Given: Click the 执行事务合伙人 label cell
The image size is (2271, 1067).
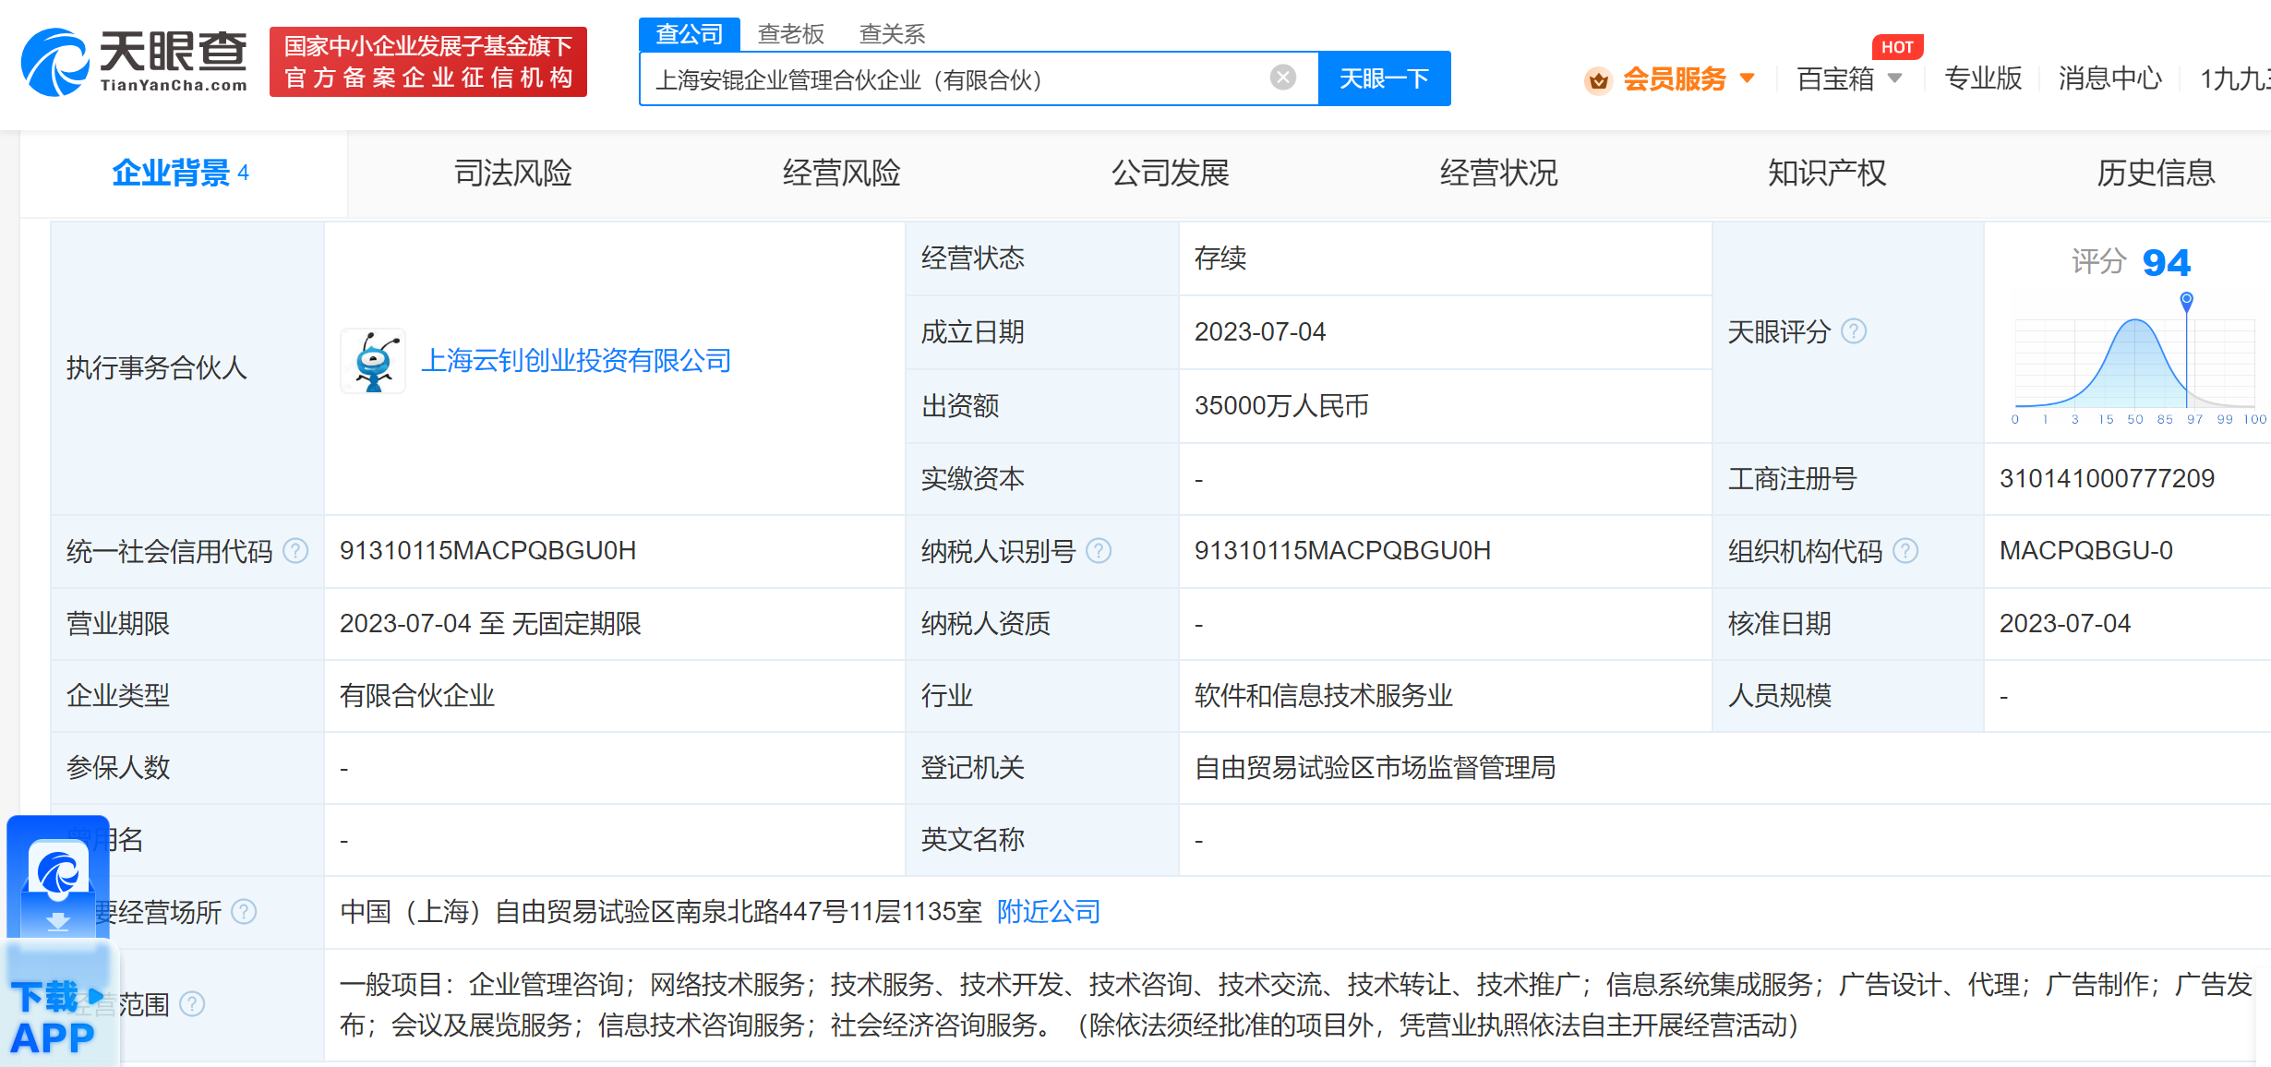Looking at the screenshot, I should pyautogui.click(x=187, y=368).
